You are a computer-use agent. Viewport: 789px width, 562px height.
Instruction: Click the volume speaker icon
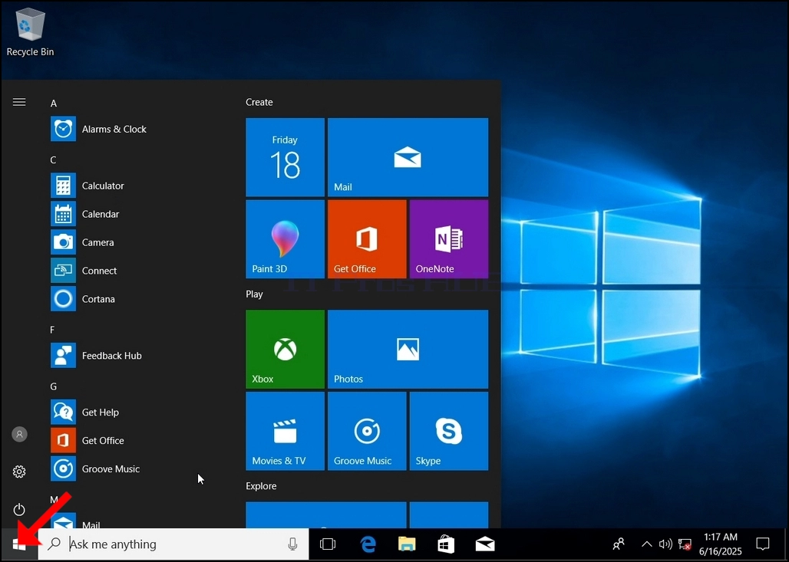[665, 544]
